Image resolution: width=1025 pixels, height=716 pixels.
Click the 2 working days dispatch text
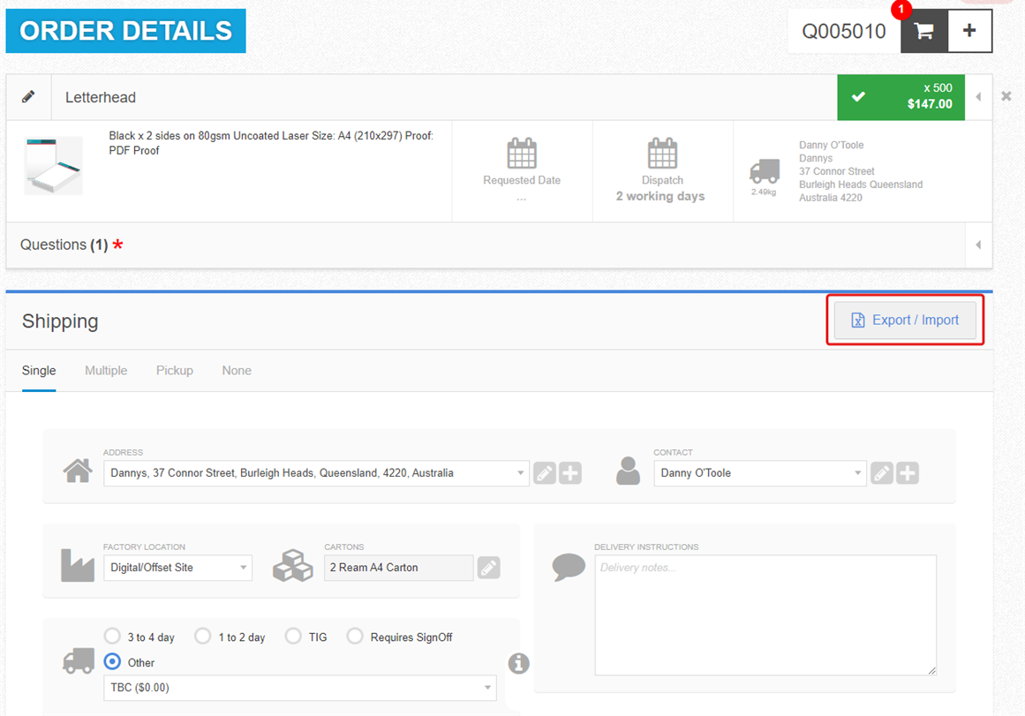tap(660, 196)
